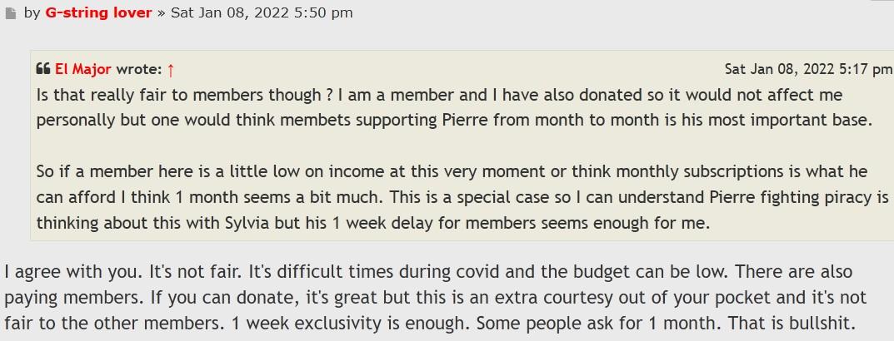Click the quotation mark icon beside El Major

[x=43, y=70]
